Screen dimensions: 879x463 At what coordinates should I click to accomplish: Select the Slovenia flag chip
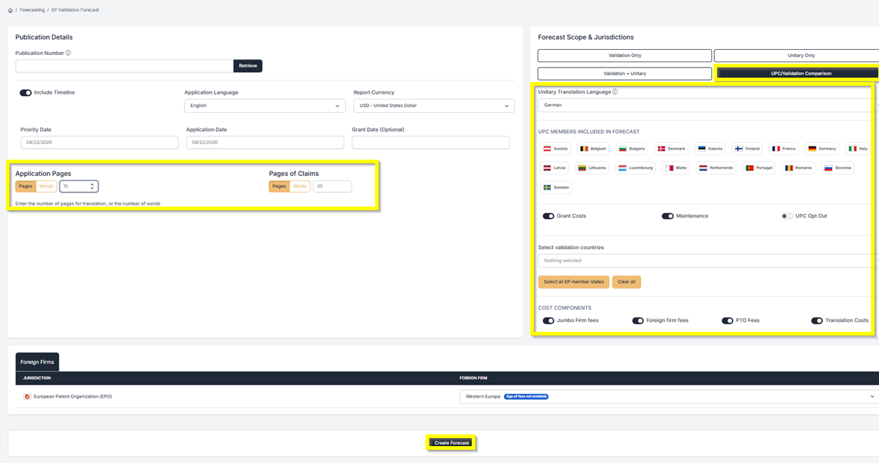(x=838, y=168)
